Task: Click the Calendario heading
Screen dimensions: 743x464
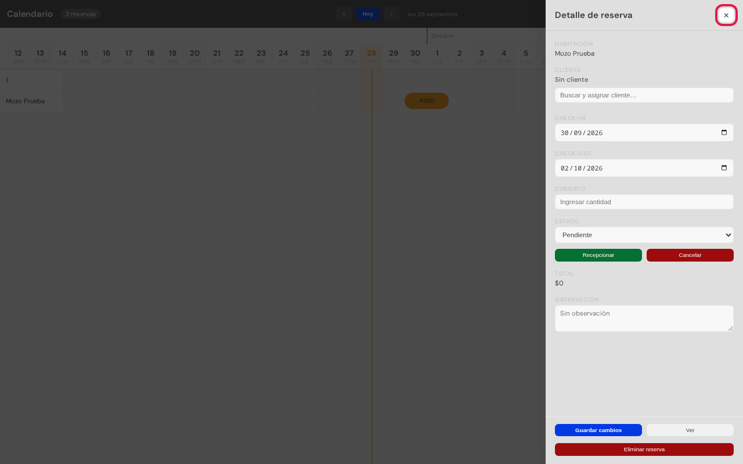Action: click(30, 14)
